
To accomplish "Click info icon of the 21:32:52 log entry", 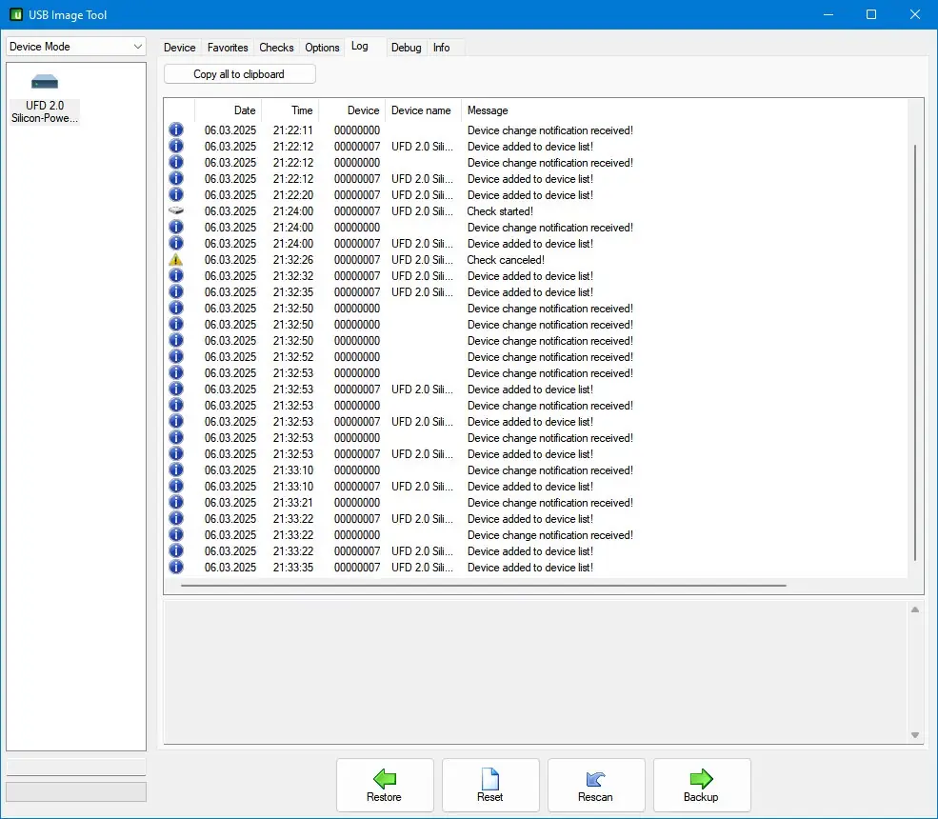I will (x=176, y=356).
